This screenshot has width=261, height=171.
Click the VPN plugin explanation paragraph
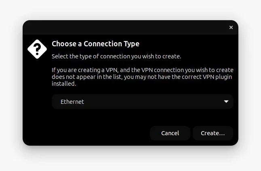[x=143, y=77]
